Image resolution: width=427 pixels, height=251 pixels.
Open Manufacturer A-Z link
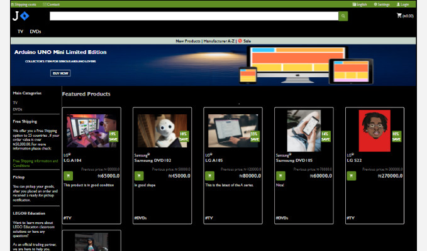coord(219,41)
